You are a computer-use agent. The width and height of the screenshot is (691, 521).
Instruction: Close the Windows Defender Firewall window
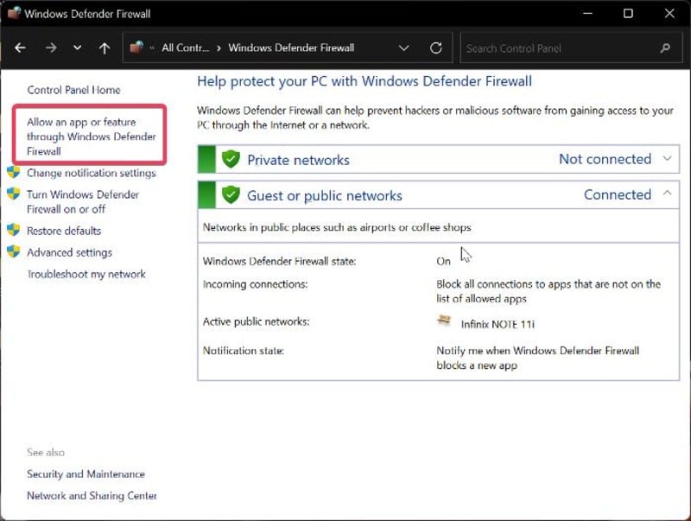669,13
